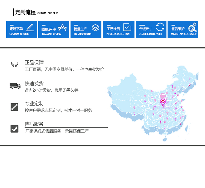This screenshot has height=188, width=205.
Task: Click the checkmark box icon for Process Detection
Action: coord(127,27)
